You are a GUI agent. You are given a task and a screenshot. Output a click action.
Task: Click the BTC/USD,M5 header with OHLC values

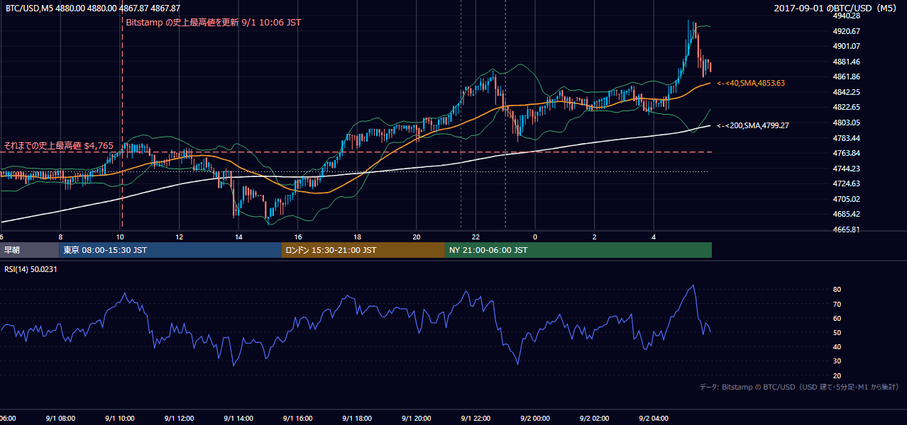(93, 8)
